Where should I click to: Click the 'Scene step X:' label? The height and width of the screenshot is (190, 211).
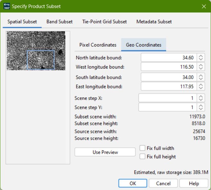tap(88, 98)
